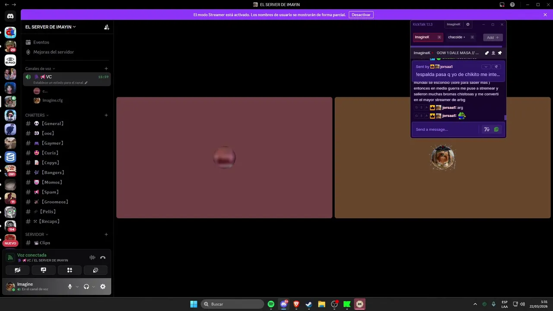This screenshot has height=311, width=553.
Task: Click Desactivar to disable Streamer mode
Action: (361, 15)
